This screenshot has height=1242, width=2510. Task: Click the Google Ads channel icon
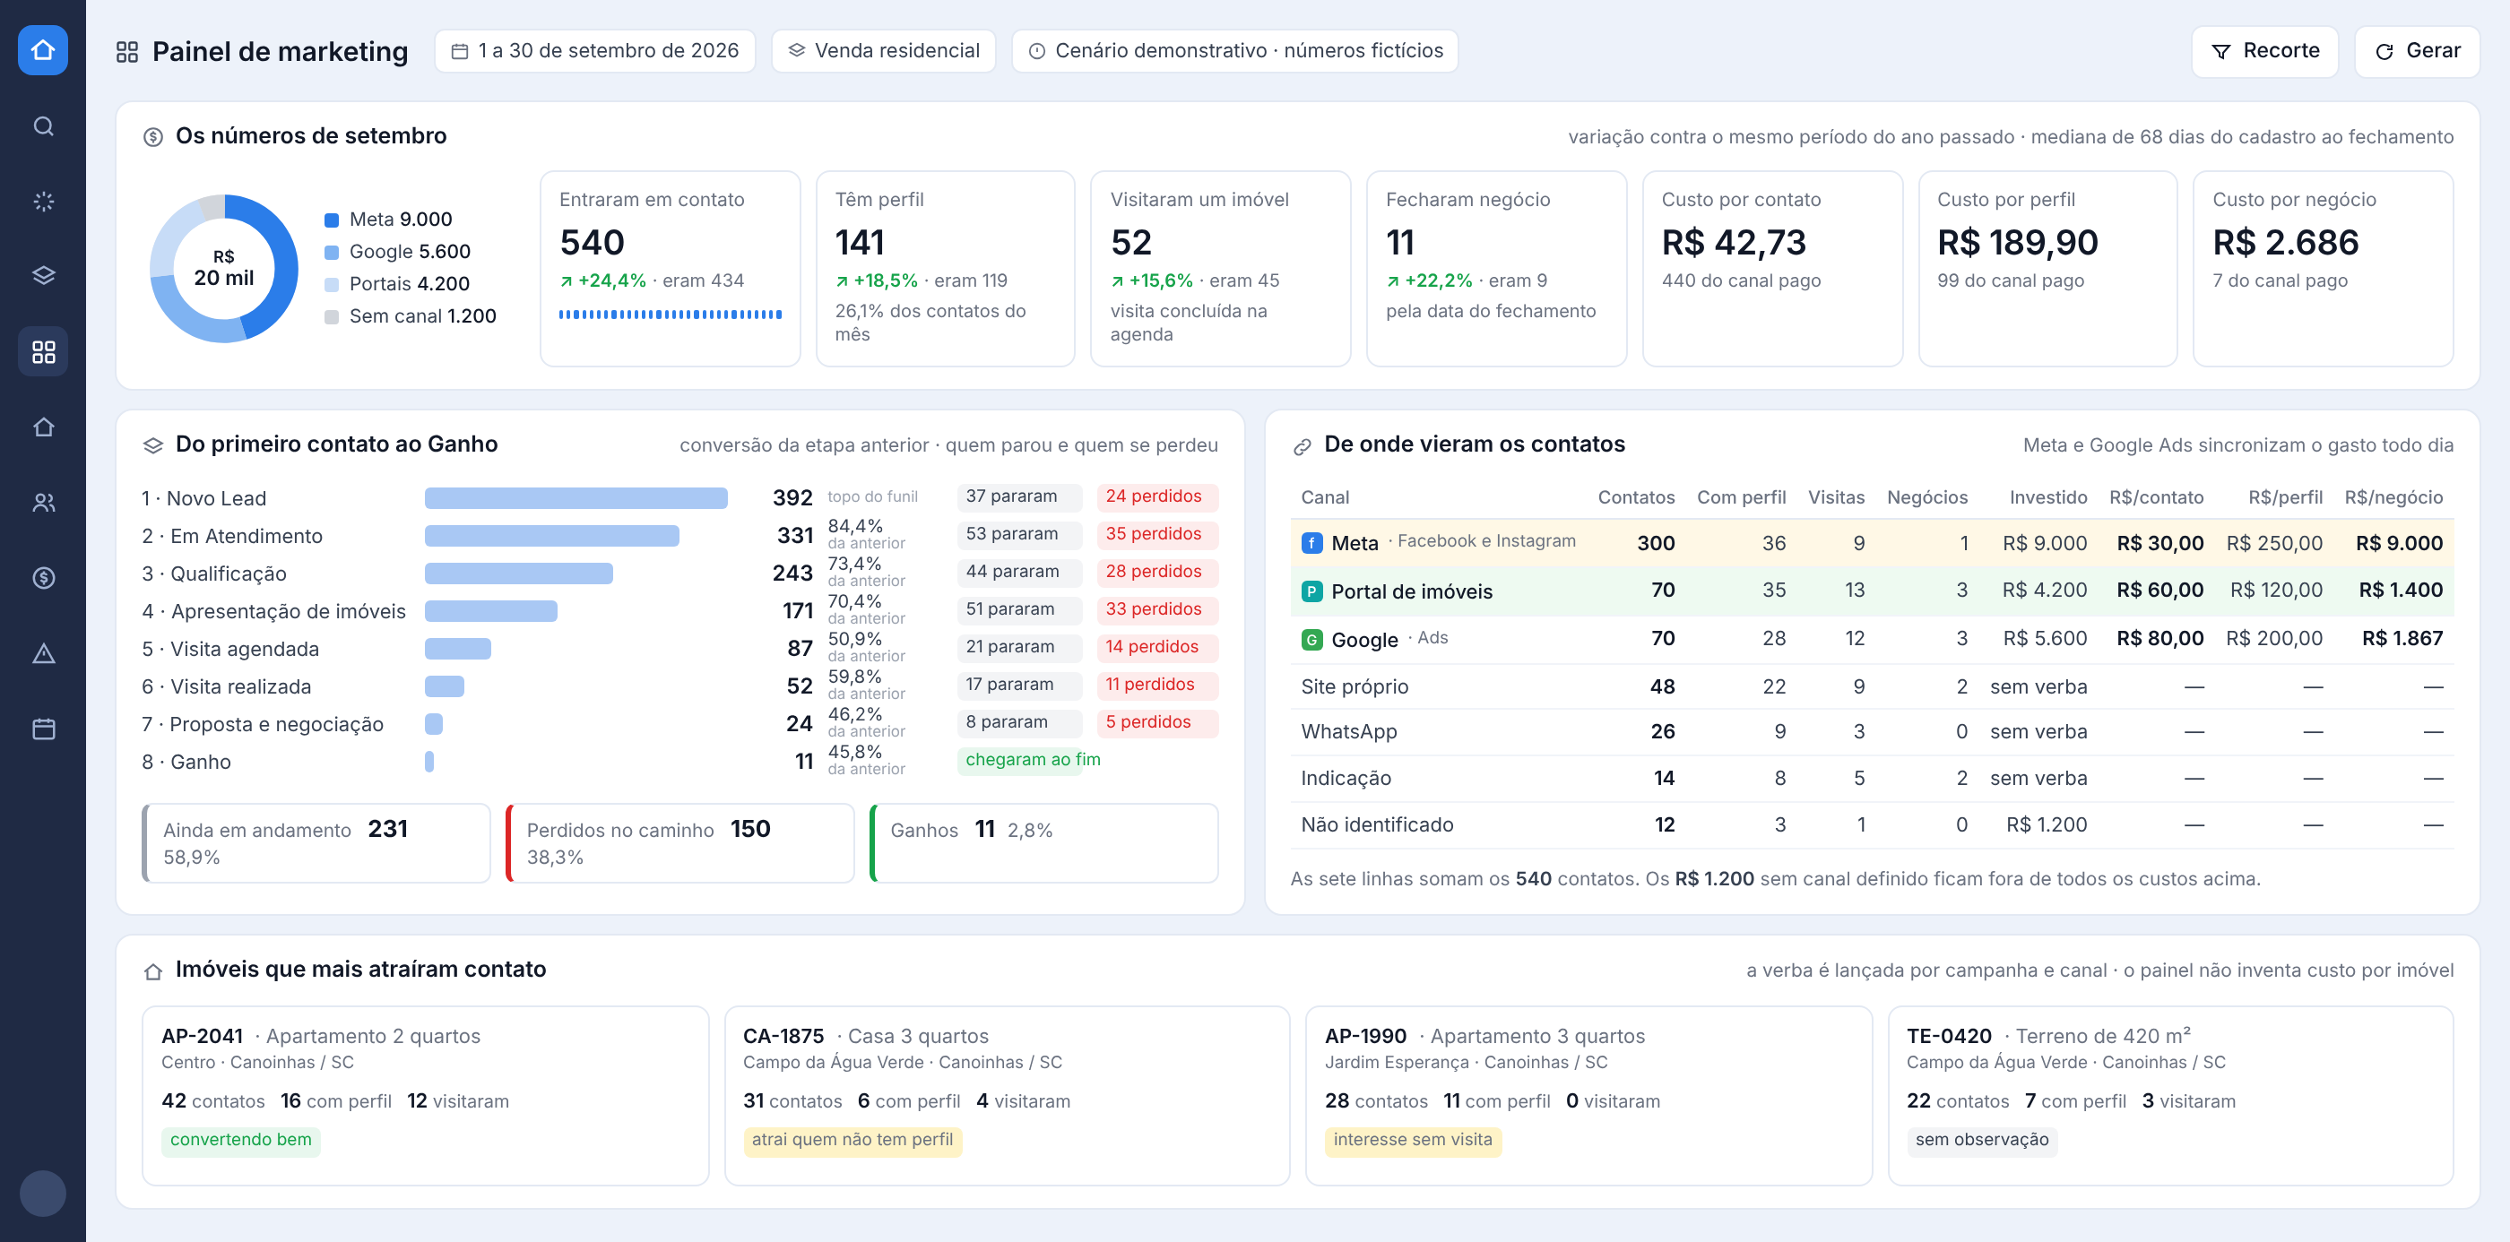(x=1311, y=639)
